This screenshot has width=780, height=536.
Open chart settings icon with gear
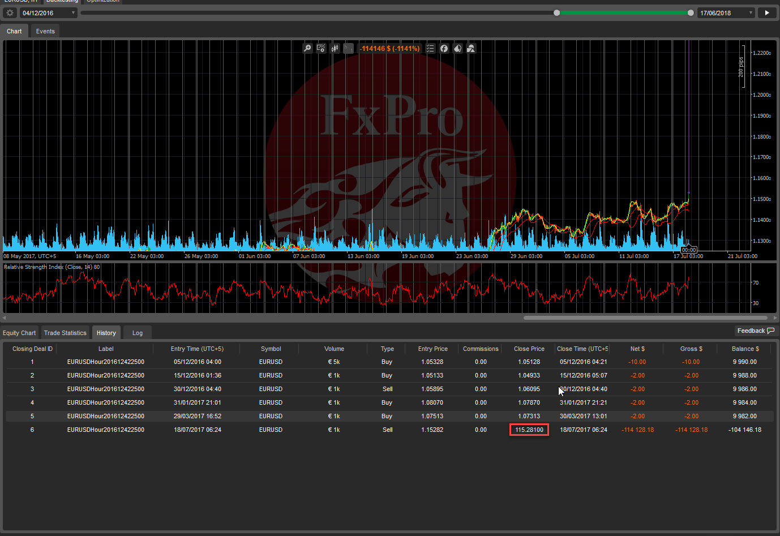(321, 49)
